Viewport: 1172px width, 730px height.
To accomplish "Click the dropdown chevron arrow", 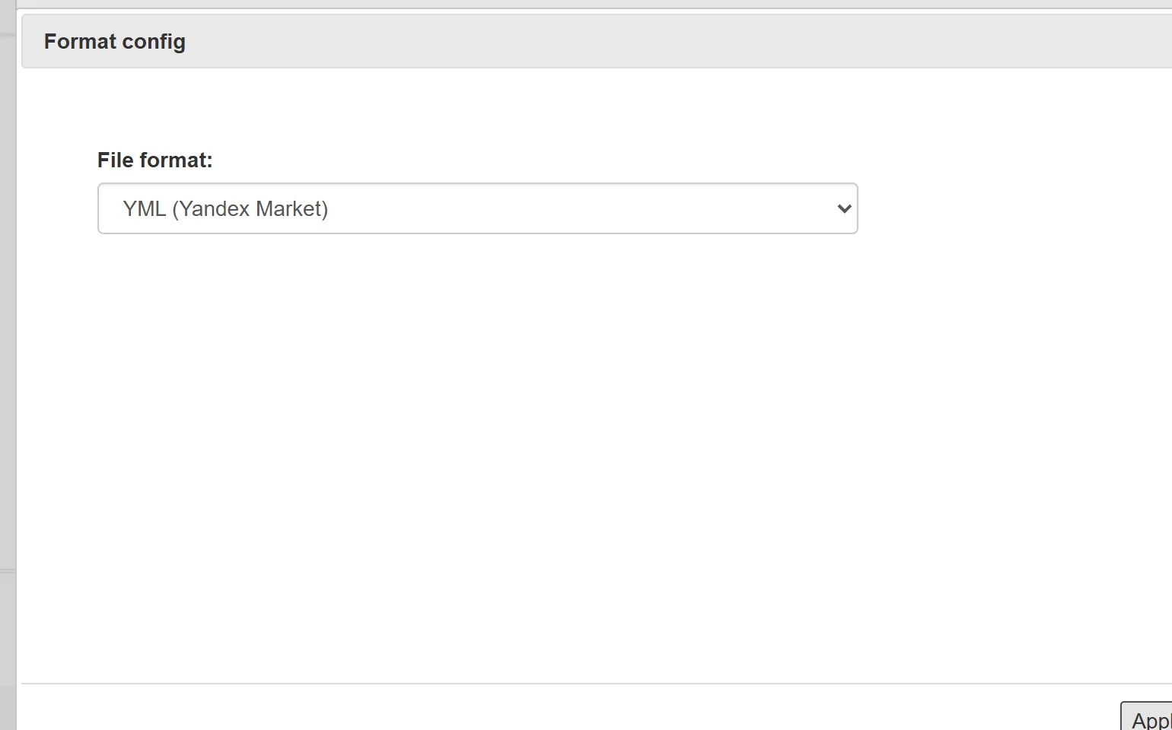I will click(844, 208).
